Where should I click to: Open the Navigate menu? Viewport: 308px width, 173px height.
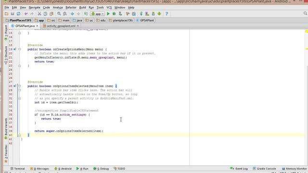(x=34, y=8)
